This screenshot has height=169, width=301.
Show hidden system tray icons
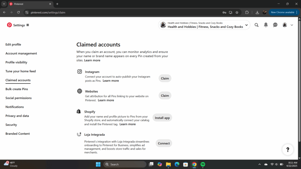click(260, 164)
